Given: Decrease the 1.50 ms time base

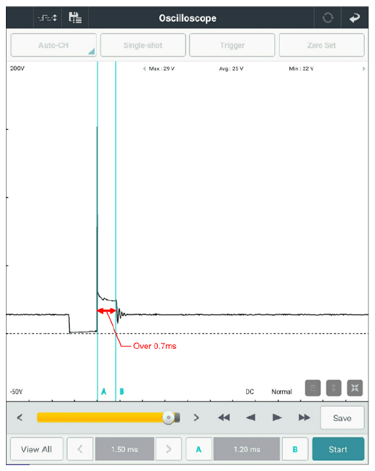Looking at the screenshot, I should [80, 449].
